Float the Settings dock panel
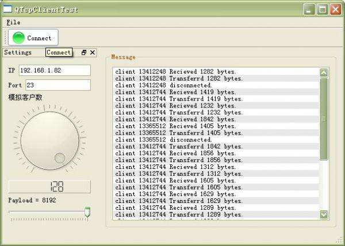This screenshot has height=246, width=345. [x=83, y=52]
